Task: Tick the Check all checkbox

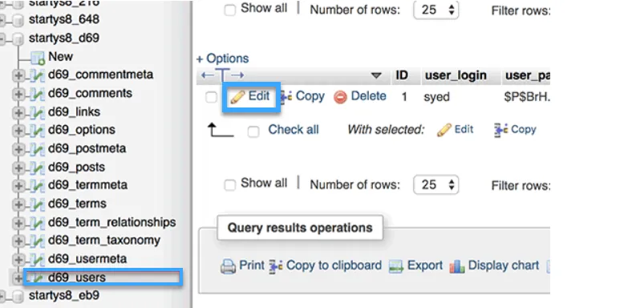Action: coord(253,132)
